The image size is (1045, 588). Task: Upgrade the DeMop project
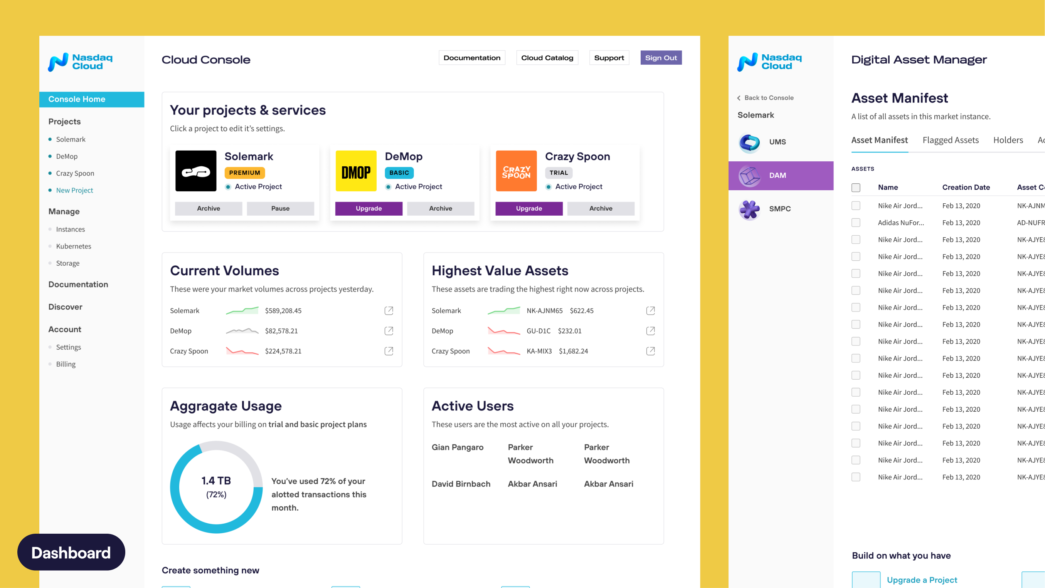369,209
